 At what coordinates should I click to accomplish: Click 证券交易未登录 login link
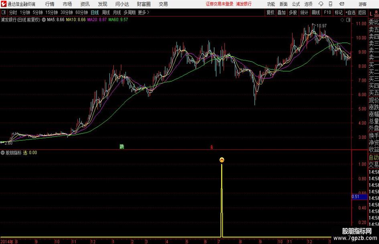(219, 4)
